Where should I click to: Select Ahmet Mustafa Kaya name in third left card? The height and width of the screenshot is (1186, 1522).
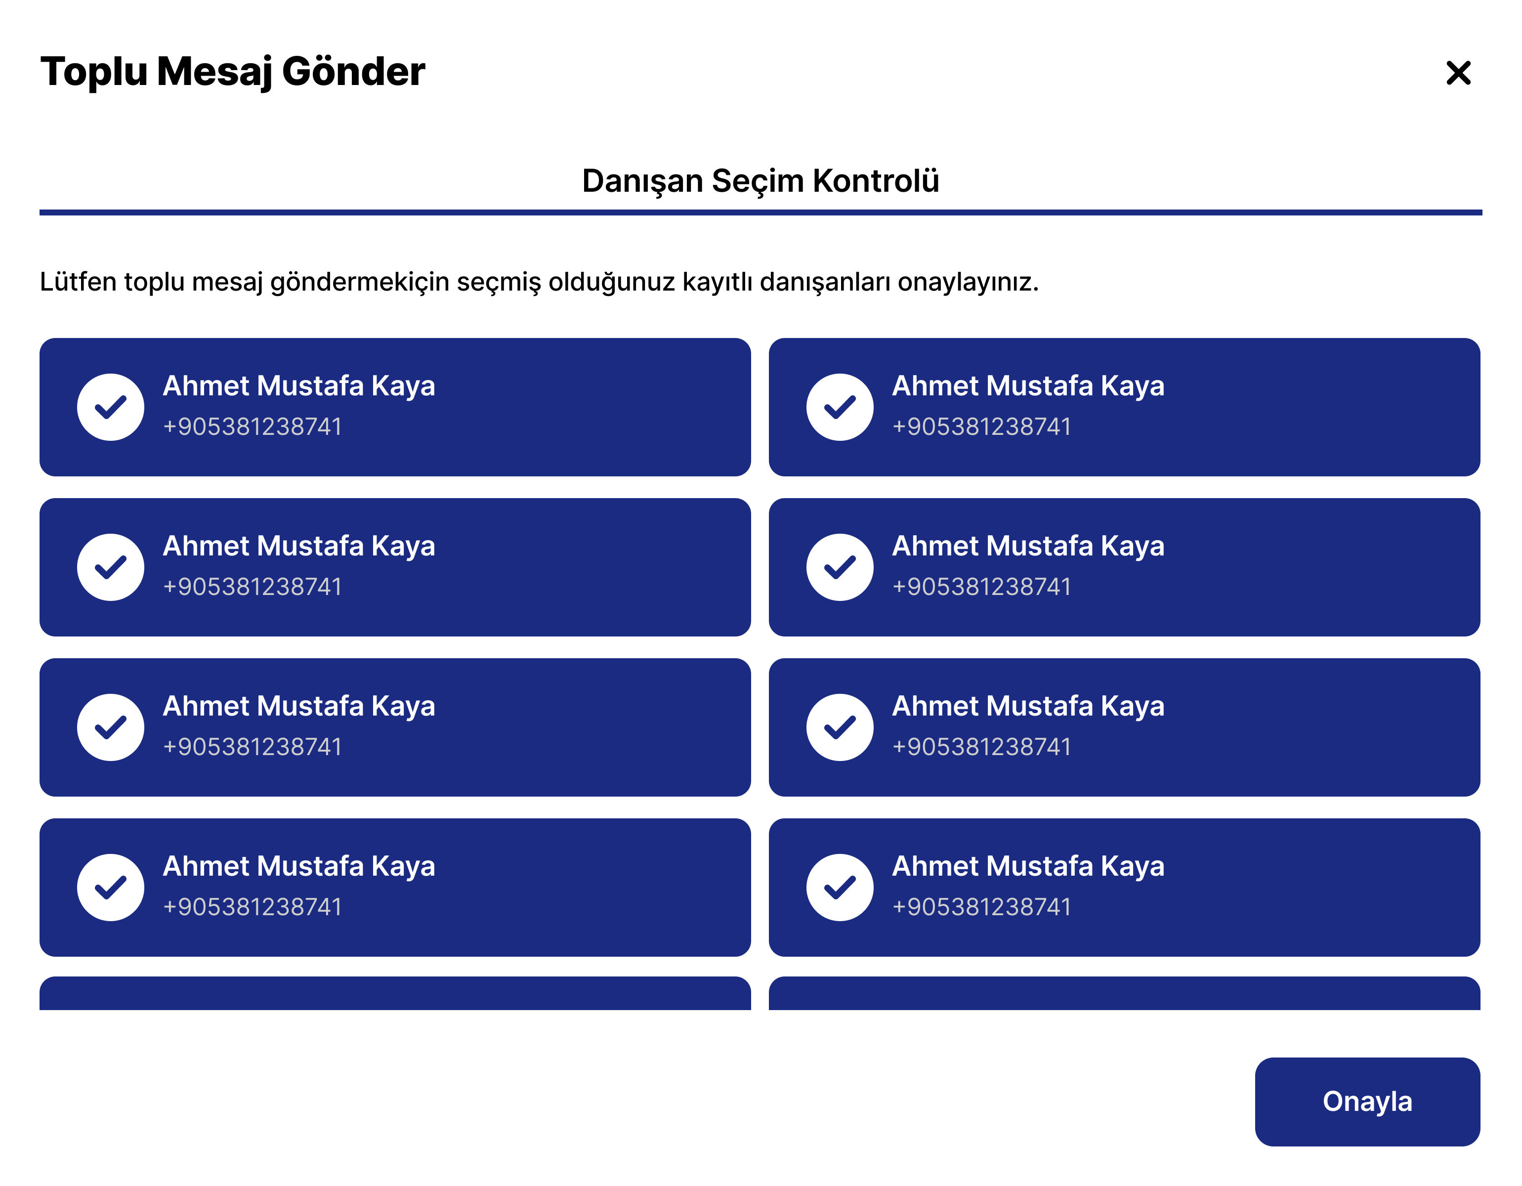[x=299, y=707]
